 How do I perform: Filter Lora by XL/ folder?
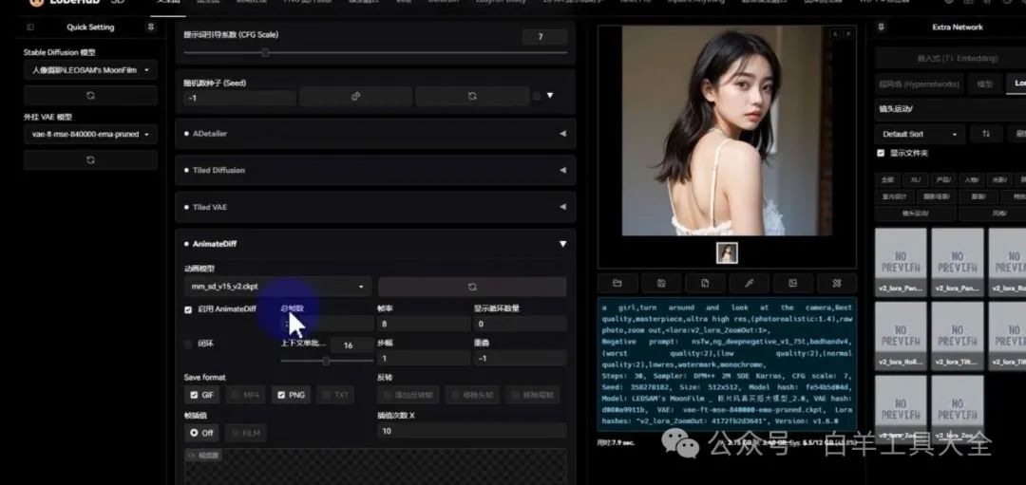pos(915,179)
